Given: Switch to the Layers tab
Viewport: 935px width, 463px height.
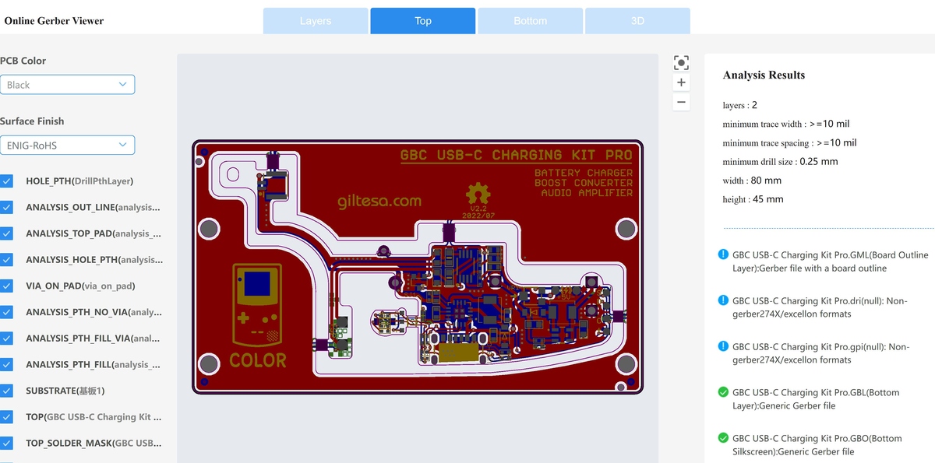Looking at the screenshot, I should pyautogui.click(x=316, y=21).
